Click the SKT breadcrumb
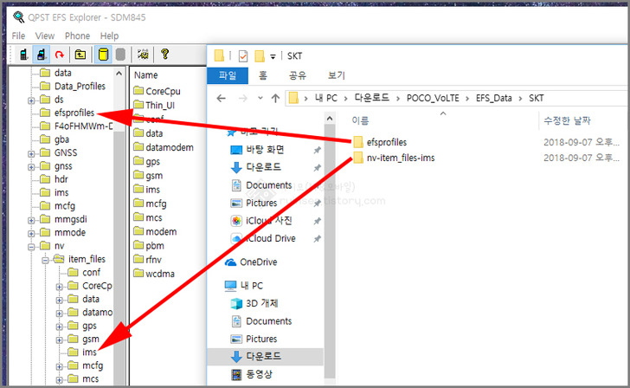This screenshot has height=388, width=630. 536,98
